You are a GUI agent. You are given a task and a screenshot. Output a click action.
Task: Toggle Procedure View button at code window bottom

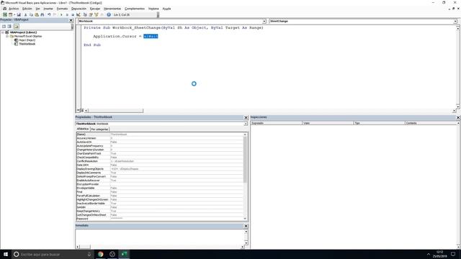point(79,111)
